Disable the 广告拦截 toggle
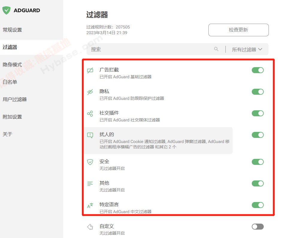Viewport: 285px width, 238px height. pos(258,70)
